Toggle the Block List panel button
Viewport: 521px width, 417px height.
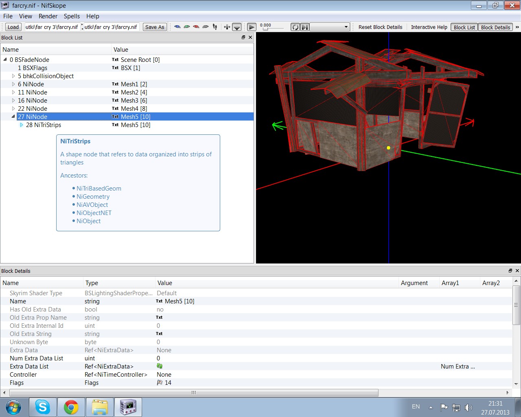tap(464, 27)
